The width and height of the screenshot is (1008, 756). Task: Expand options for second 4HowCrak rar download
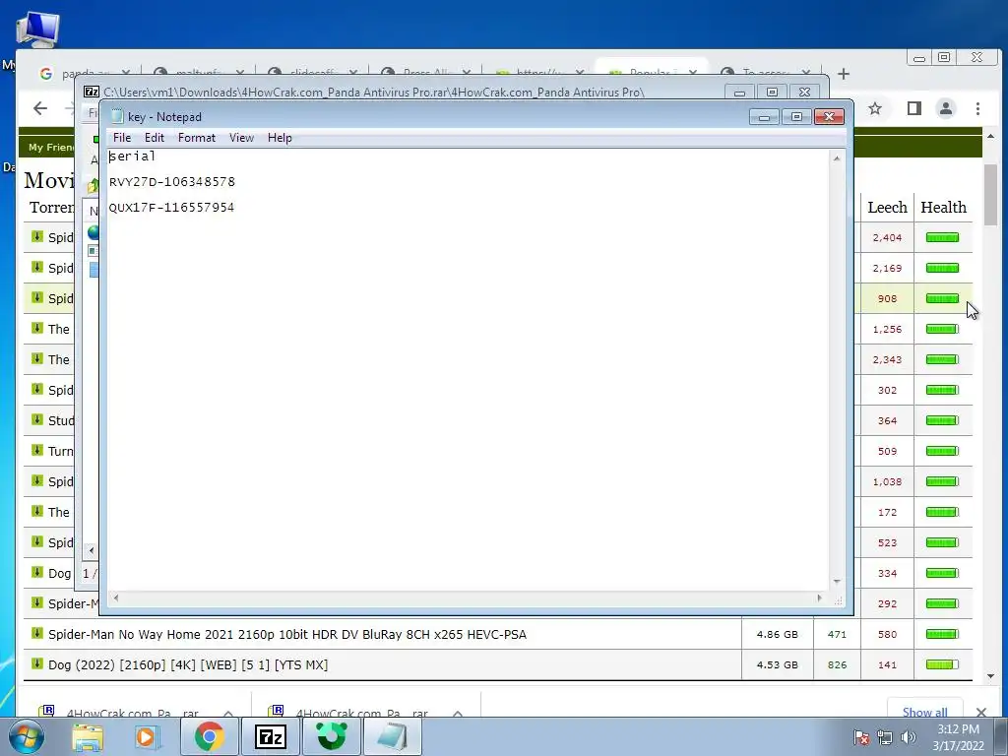pos(458,713)
